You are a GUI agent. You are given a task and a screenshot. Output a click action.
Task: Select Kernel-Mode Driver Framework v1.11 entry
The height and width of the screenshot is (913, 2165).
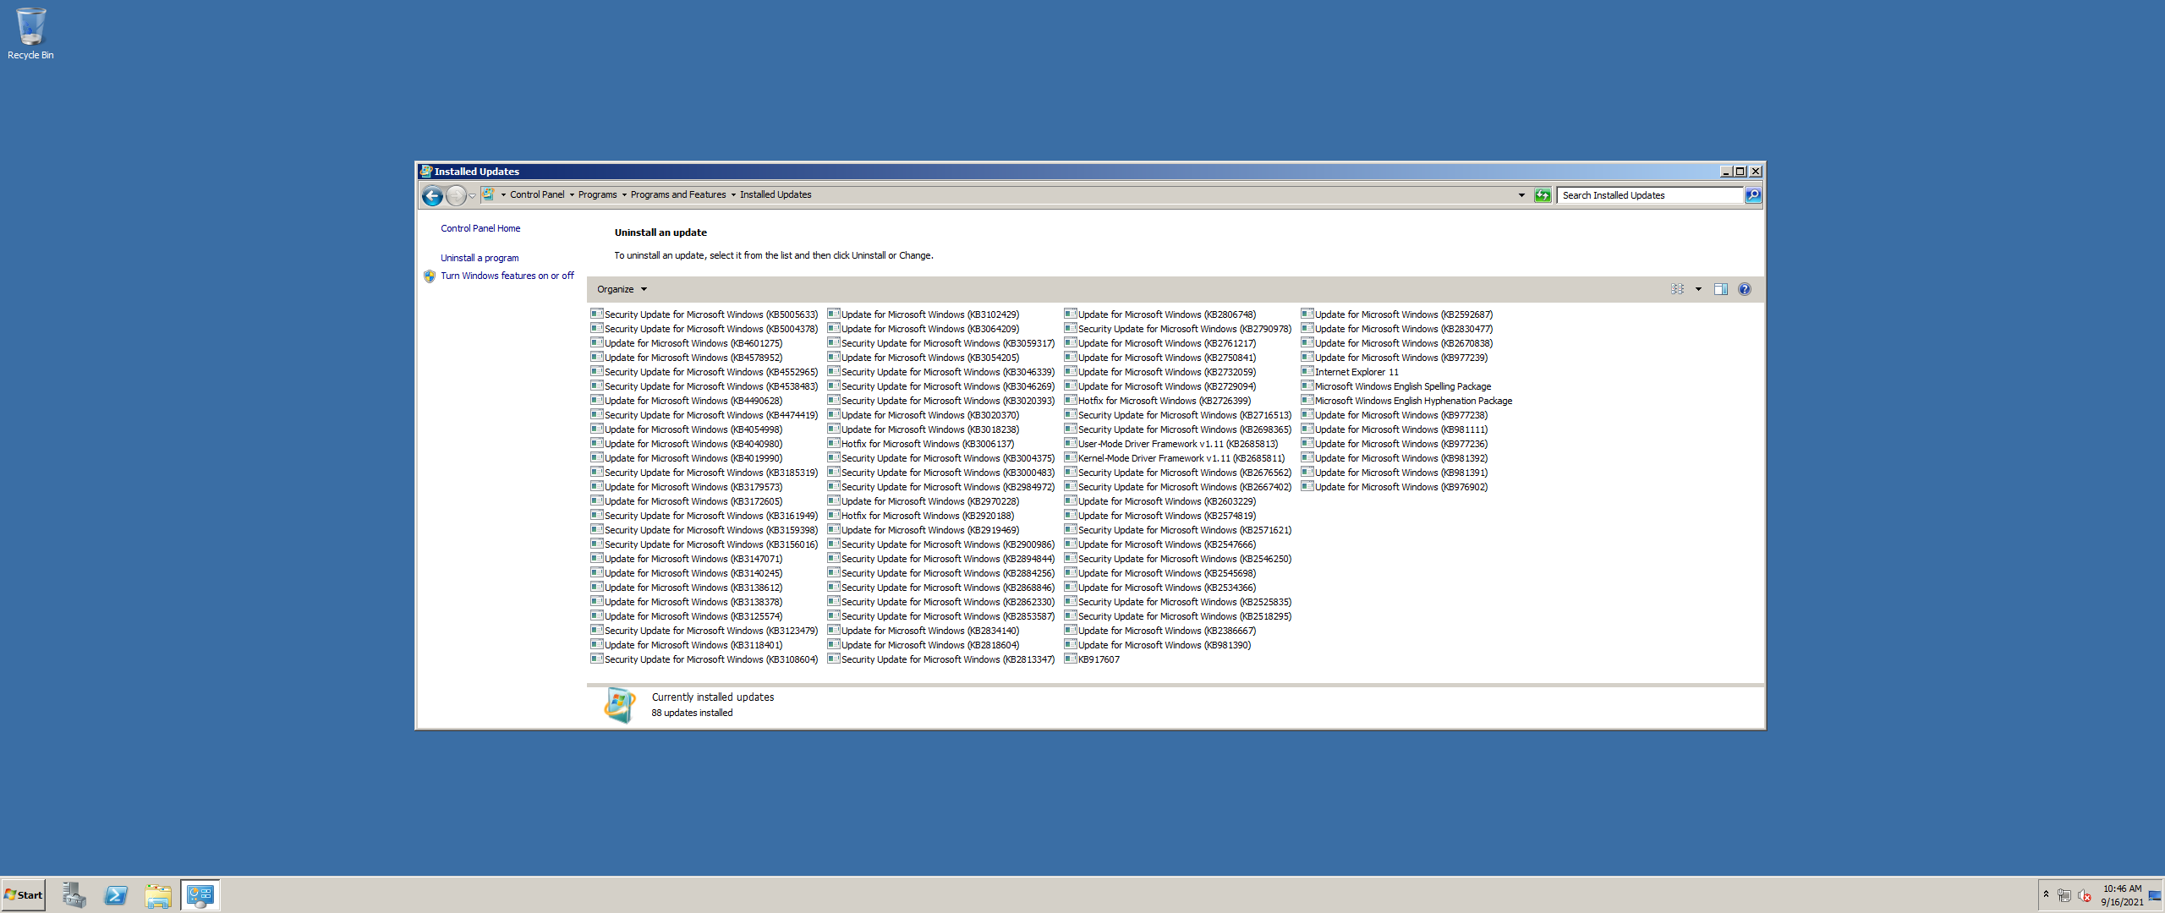[x=1175, y=458]
